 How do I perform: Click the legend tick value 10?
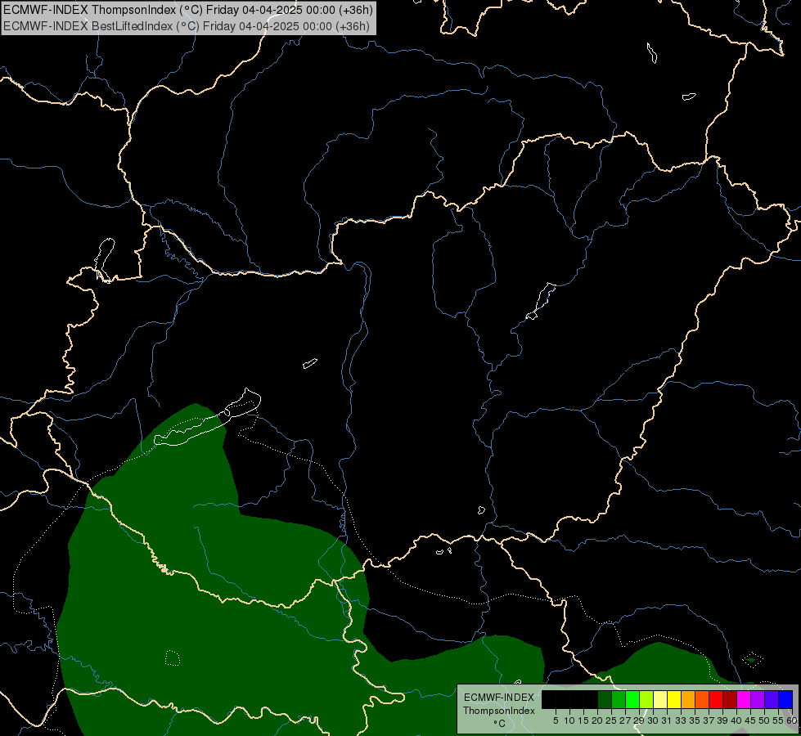(x=569, y=720)
